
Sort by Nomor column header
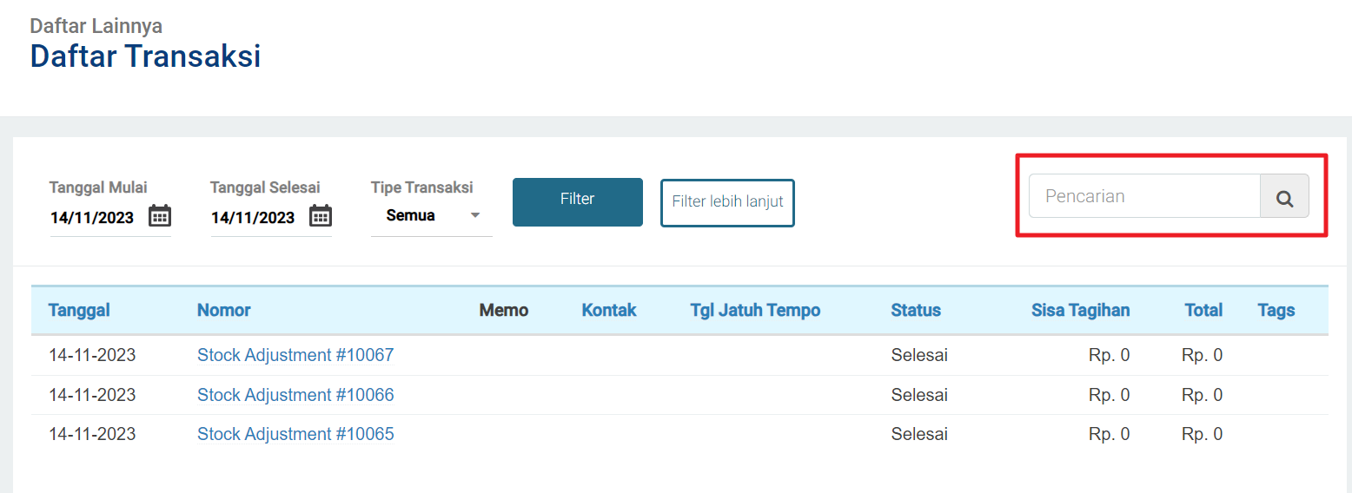224,310
